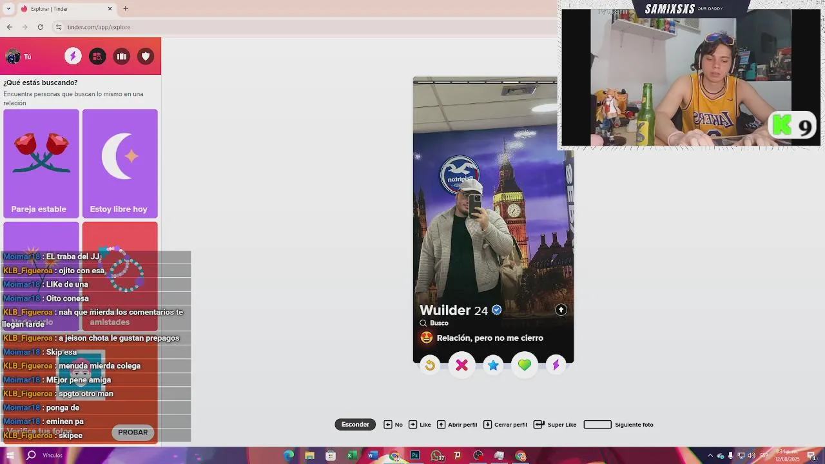Open a new browser tab with plus icon
The width and height of the screenshot is (825, 464).
click(x=125, y=9)
